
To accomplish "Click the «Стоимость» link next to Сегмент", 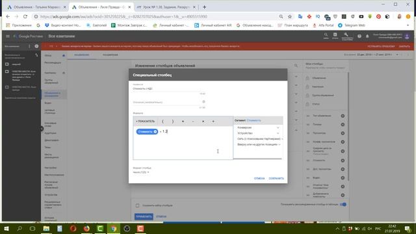I will pos(254,120).
